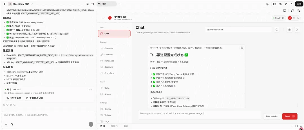Toggle the top bar sun theme icon

pos(267,4)
